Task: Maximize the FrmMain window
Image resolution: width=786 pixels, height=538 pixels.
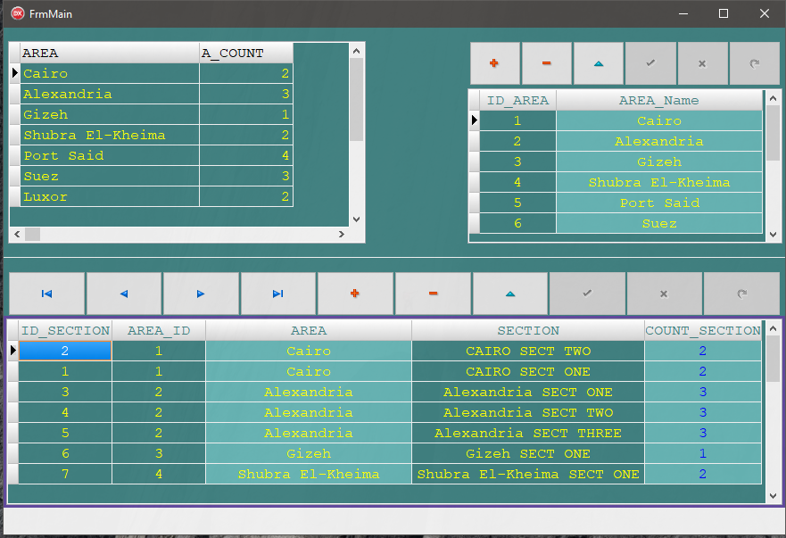Action: point(724,13)
